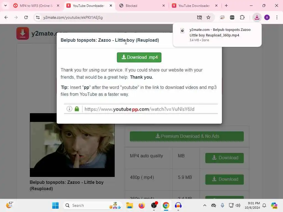
Task: Open Firefox from taskbar
Action: click(x=142, y=205)
